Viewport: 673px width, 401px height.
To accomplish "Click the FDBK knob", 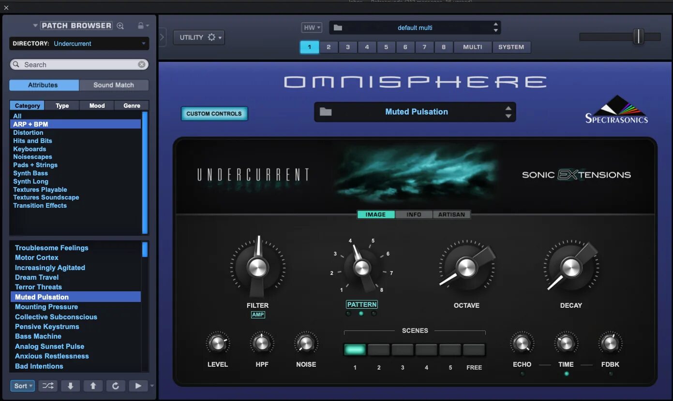I will click(610, 344).
